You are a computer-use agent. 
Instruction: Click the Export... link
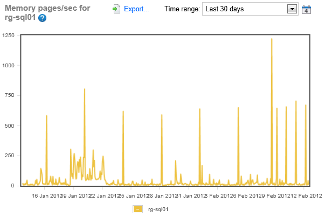click(x=136, y=9)
